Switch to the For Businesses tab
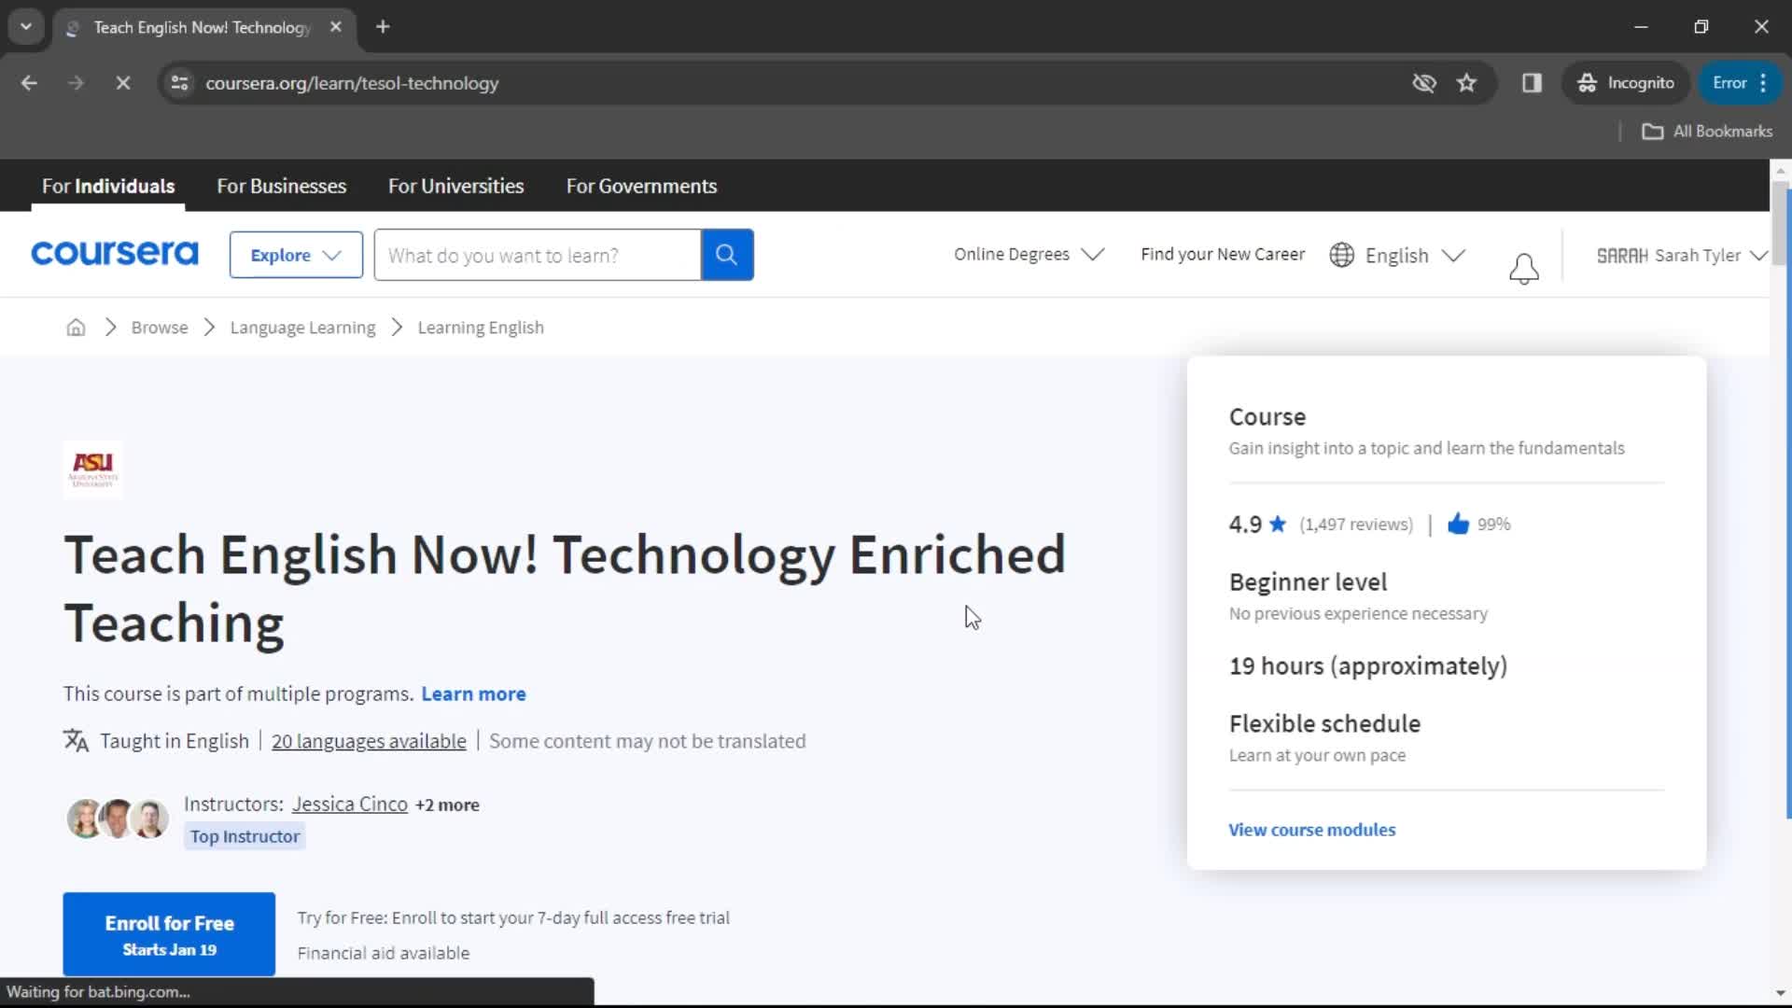1792x1008 pixels. pos(281,186)
